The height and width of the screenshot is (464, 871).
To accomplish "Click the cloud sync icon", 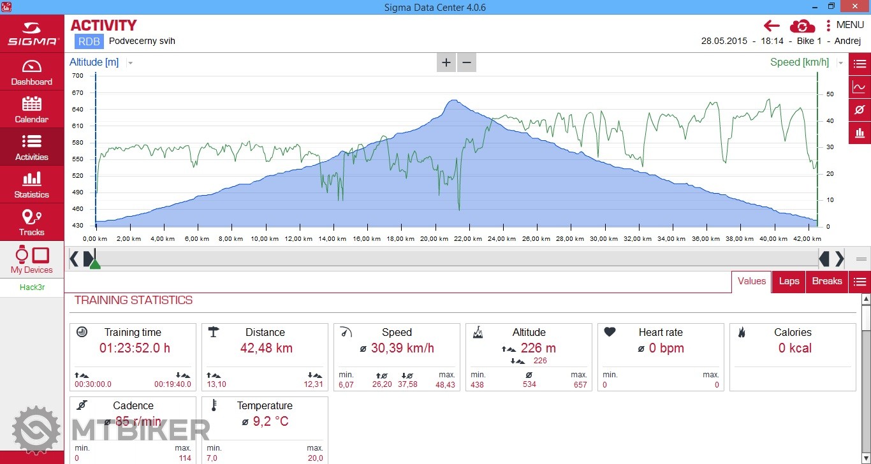I will (802, 25).
